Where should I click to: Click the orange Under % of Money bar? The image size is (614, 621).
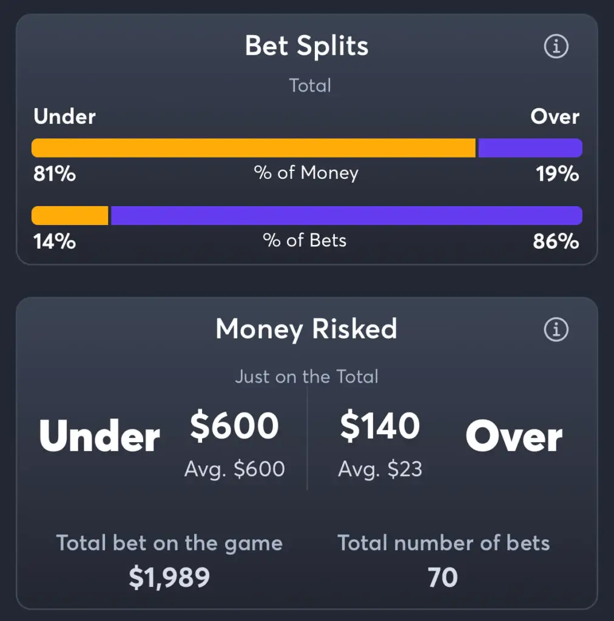click(x=254, y=148)
